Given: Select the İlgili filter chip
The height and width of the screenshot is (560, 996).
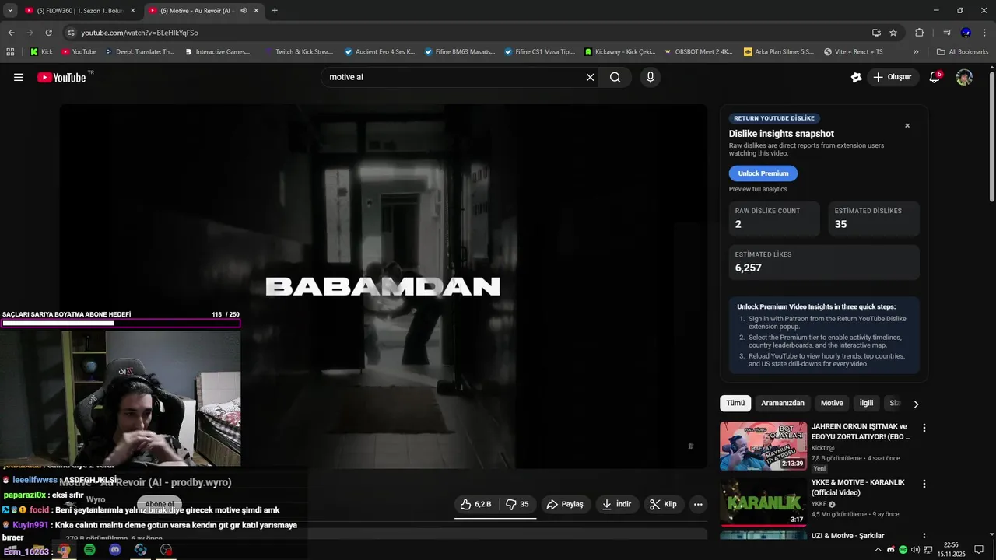Looking at the screenshot, I should pyautogui.click(x=866, y=403).
